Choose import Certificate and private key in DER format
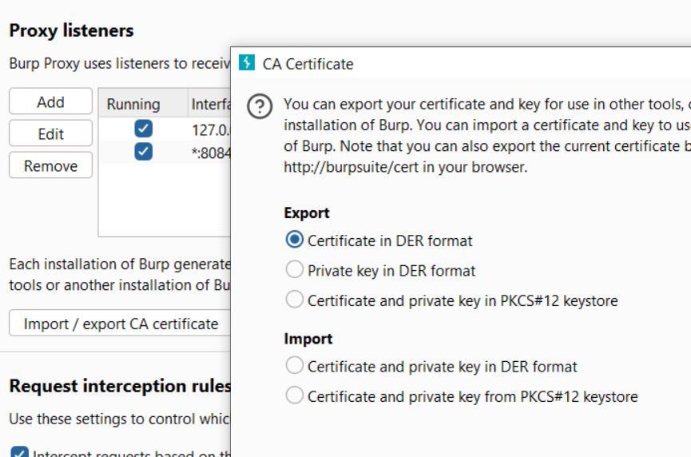The width and height of the screenshot is (691, 457). click(295, 366)
